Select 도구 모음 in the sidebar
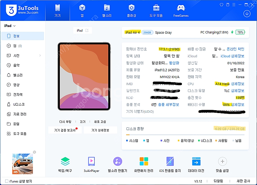Viewport: 257px width, 185px height. coord(22,134)
